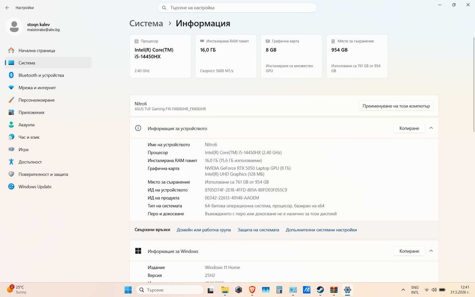Launch Brave browser from taskbar
This screenshot has height=297, width=475.
[252, 290]
